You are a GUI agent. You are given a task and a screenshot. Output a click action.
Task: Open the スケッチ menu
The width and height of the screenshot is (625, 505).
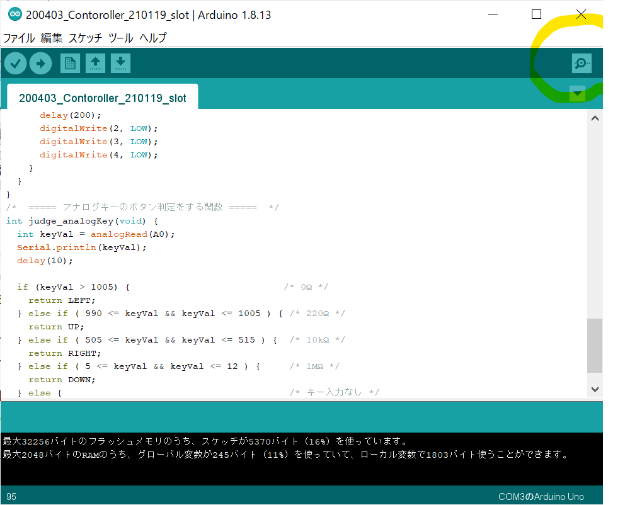click(85, 38)
